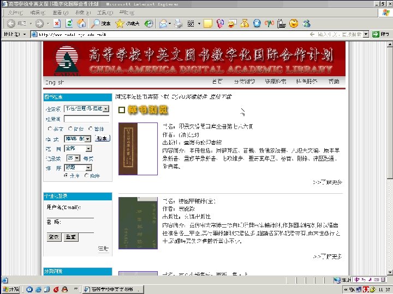The width and height of the screenshot is (393, 294).
Task: Open the Back button history dropdown arrow
Action: pyautogui.click(x=31, y=24)
